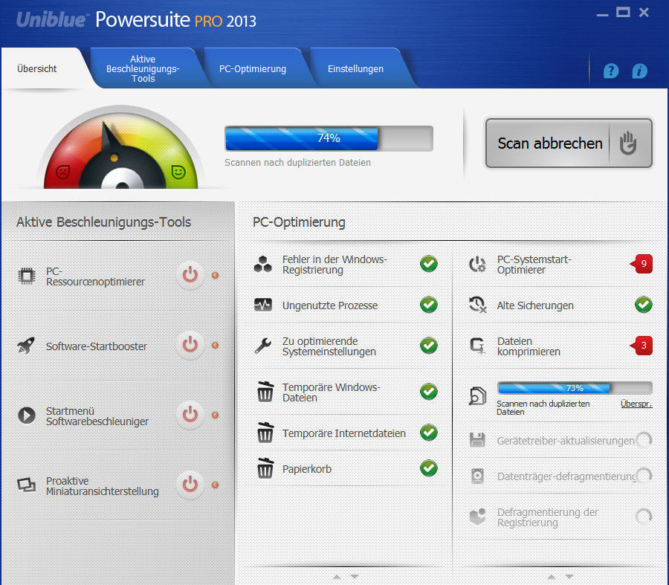Click the 74% main scan progress bar
Image resolution: width=669 pixels, height=585 pixels.
click(x=329, y=138)
